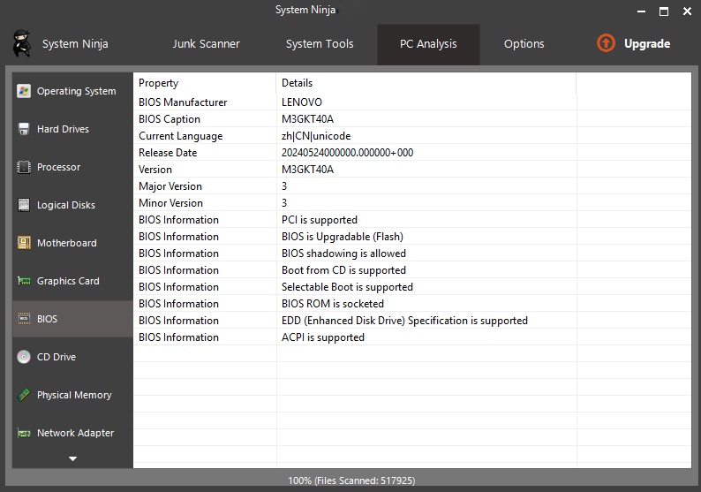Click the Upgrade button label

tap(647, 44)
